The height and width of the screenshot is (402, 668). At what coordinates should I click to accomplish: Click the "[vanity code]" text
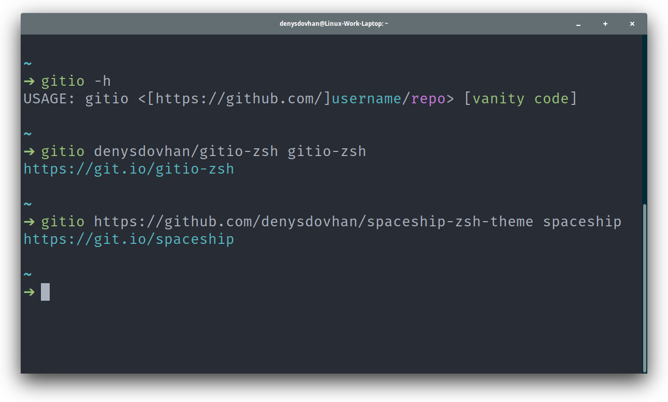coord(520,99)
